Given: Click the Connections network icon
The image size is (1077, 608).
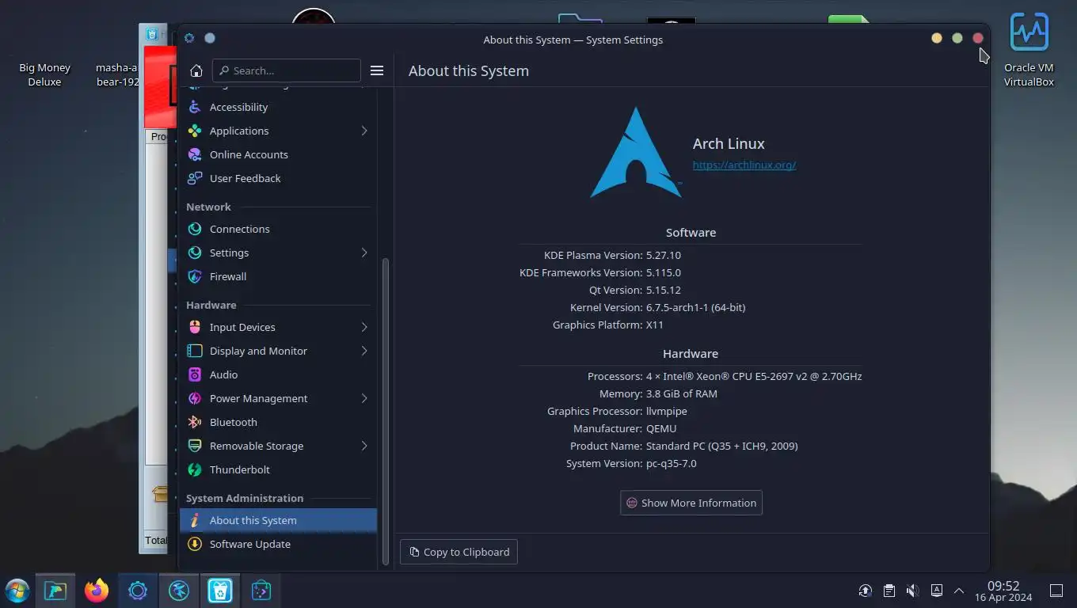Looking at the screenshot, I should click(195, 229).
